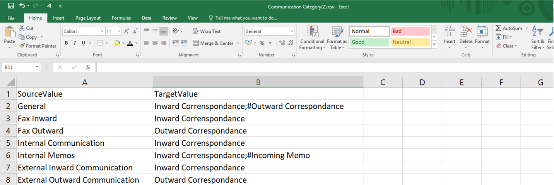Apply the Bad cell style
Image resolution: width=554 pixels, height=185 pixels.
pyautogui.click(x=410, y=31)
